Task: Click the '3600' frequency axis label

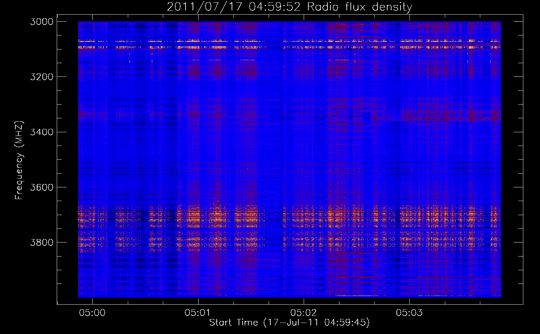Action: (42, 187)
